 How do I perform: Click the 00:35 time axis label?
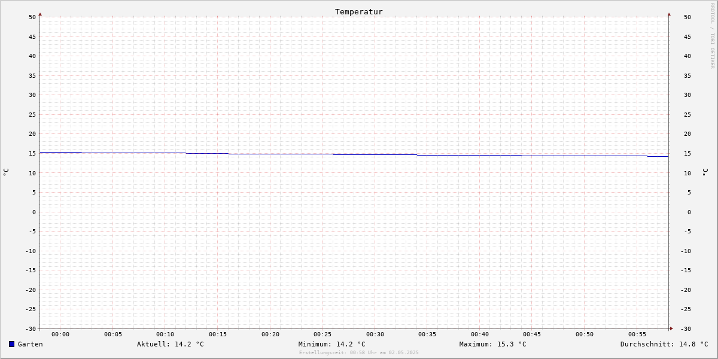[x=427, y=334]
